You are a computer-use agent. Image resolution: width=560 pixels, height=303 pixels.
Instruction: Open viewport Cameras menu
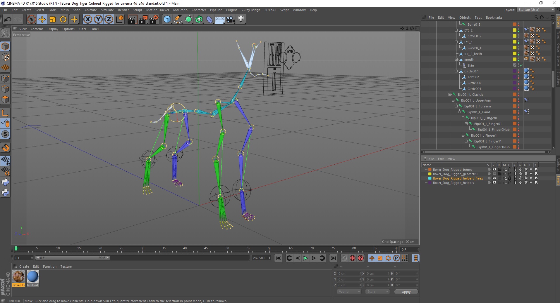37,29
